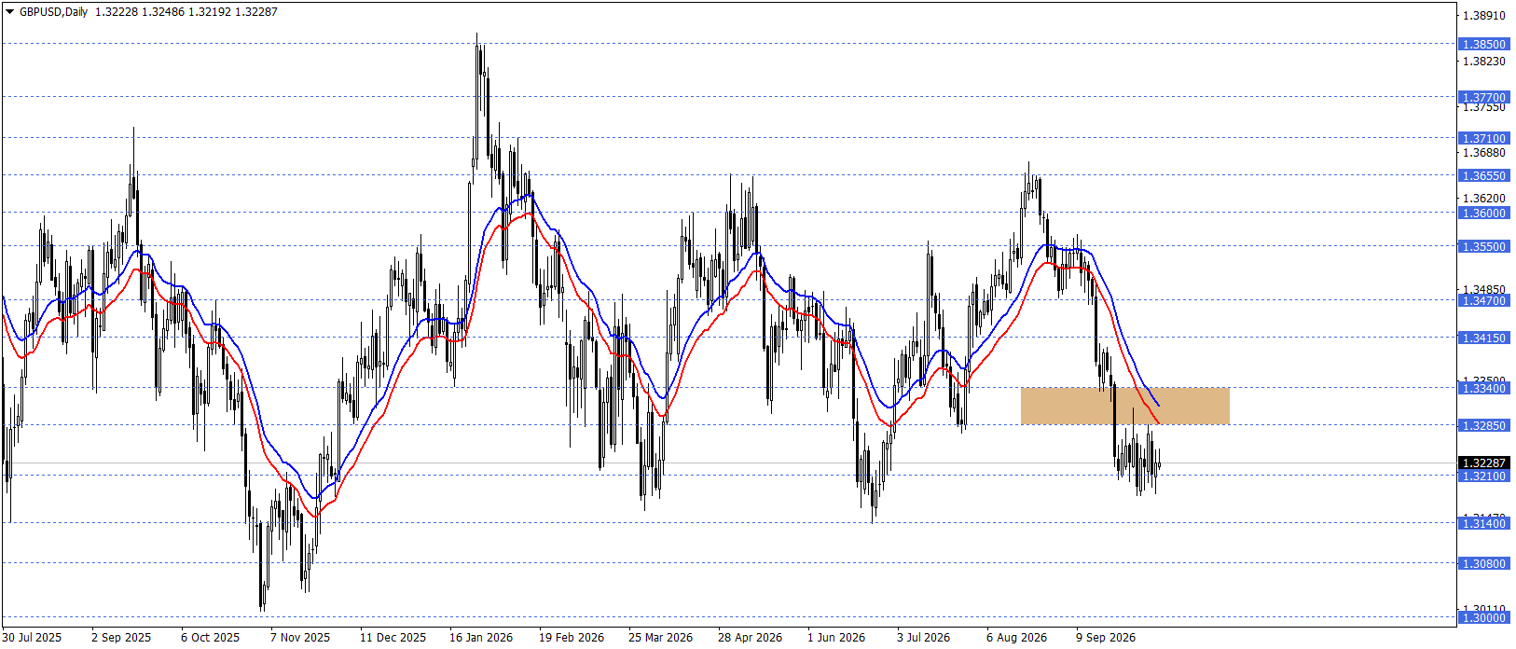Viewport: 1516px width, 649px height.
Task: Click the 1.30800 horizontal line price label
Action: pos(1483,563)
